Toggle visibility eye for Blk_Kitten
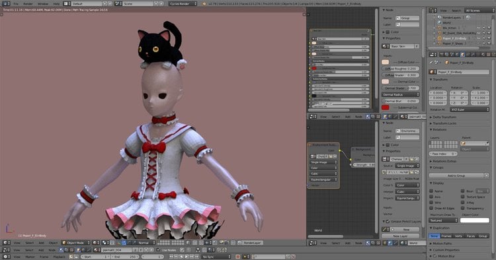This screenshot has width=496, height=260. (479, 28)
